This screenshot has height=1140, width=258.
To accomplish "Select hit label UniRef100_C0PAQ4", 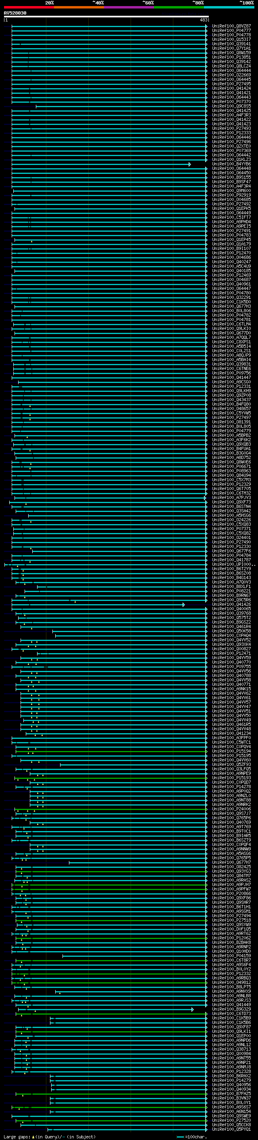I will tap(231, 635).
